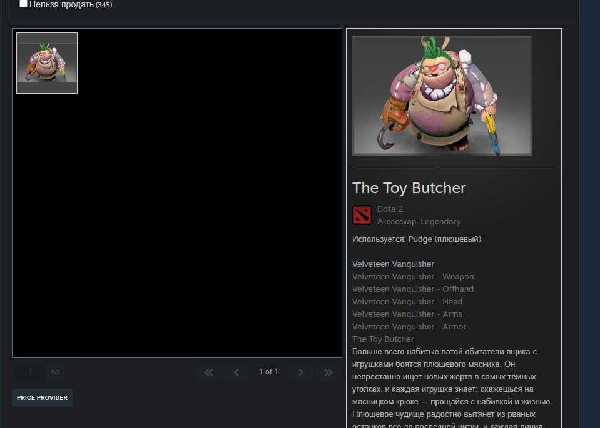The width and height of the screenshot is (600, 428).
Task: Click 'The Toy Butcher' entry under set list
Action: pyautogui.click(x=383, y=339)
